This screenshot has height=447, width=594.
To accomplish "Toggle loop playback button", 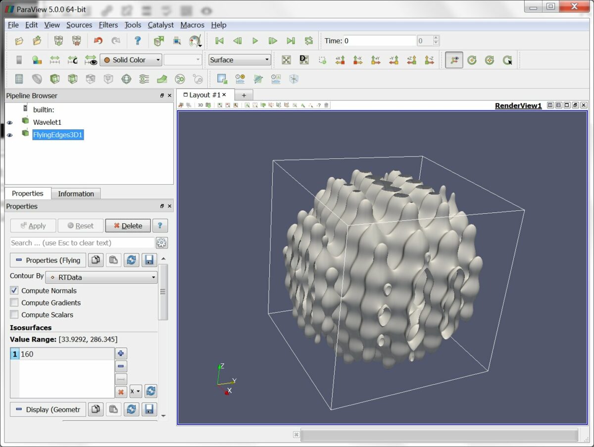I will click(308, 41).
